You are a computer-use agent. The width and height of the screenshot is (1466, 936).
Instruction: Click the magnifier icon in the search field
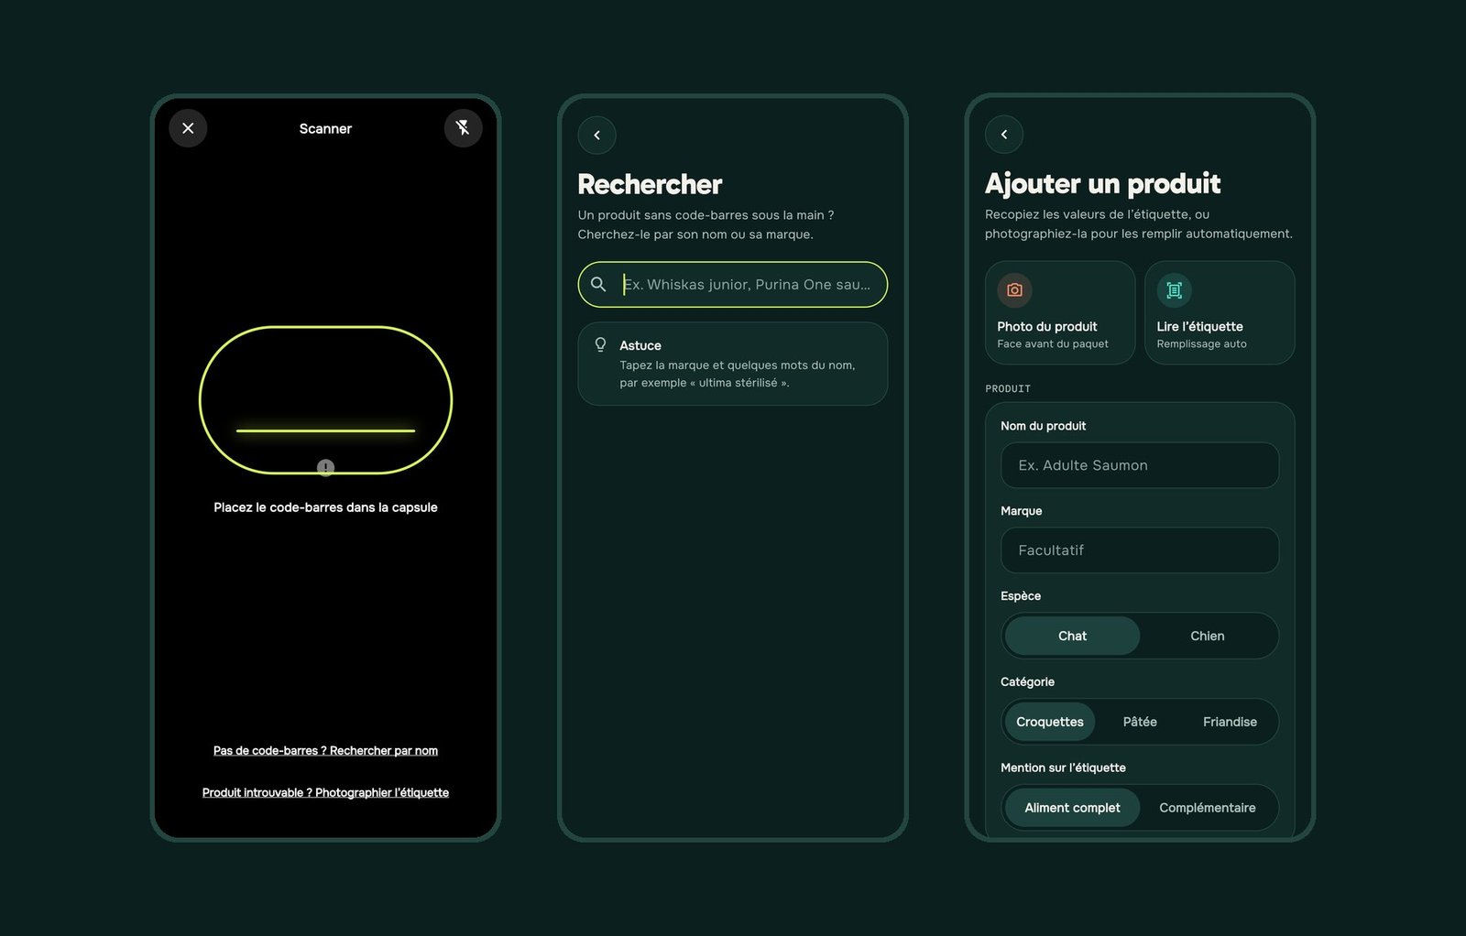point(598,284)
